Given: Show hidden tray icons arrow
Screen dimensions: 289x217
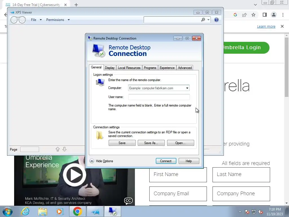Looking at the screenshot, I should [x=240, y=212].
